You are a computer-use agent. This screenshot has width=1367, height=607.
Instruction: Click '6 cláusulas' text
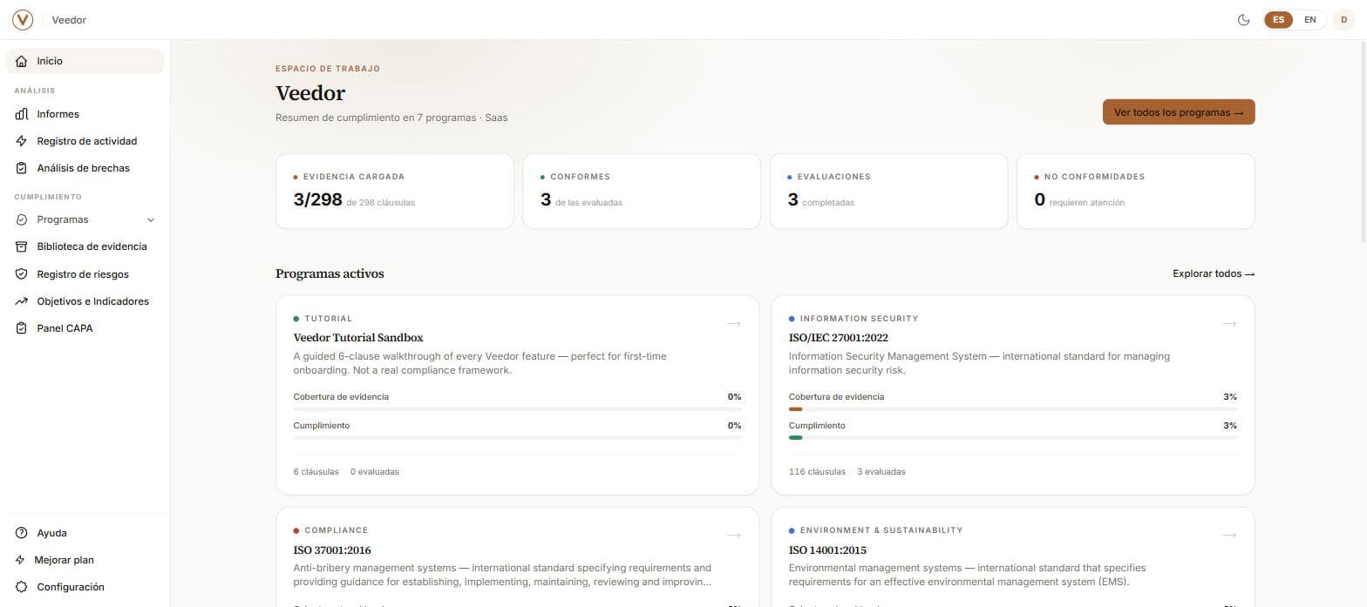click(x=316, y=472)
